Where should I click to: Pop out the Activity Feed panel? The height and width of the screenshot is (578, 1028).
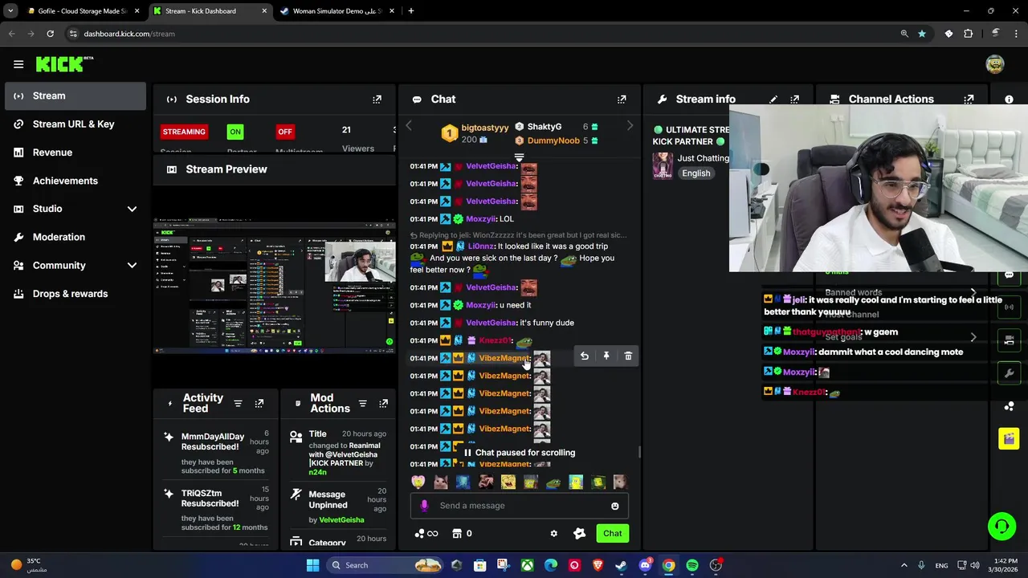tap(259, 403)
